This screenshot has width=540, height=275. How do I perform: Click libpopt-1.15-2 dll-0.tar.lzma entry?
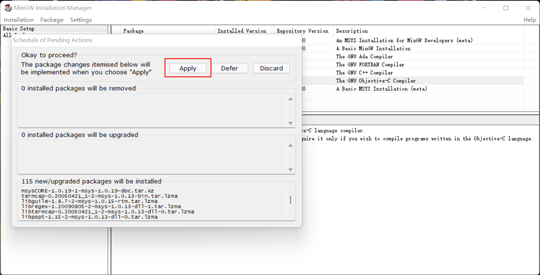[x=89, y=217]
